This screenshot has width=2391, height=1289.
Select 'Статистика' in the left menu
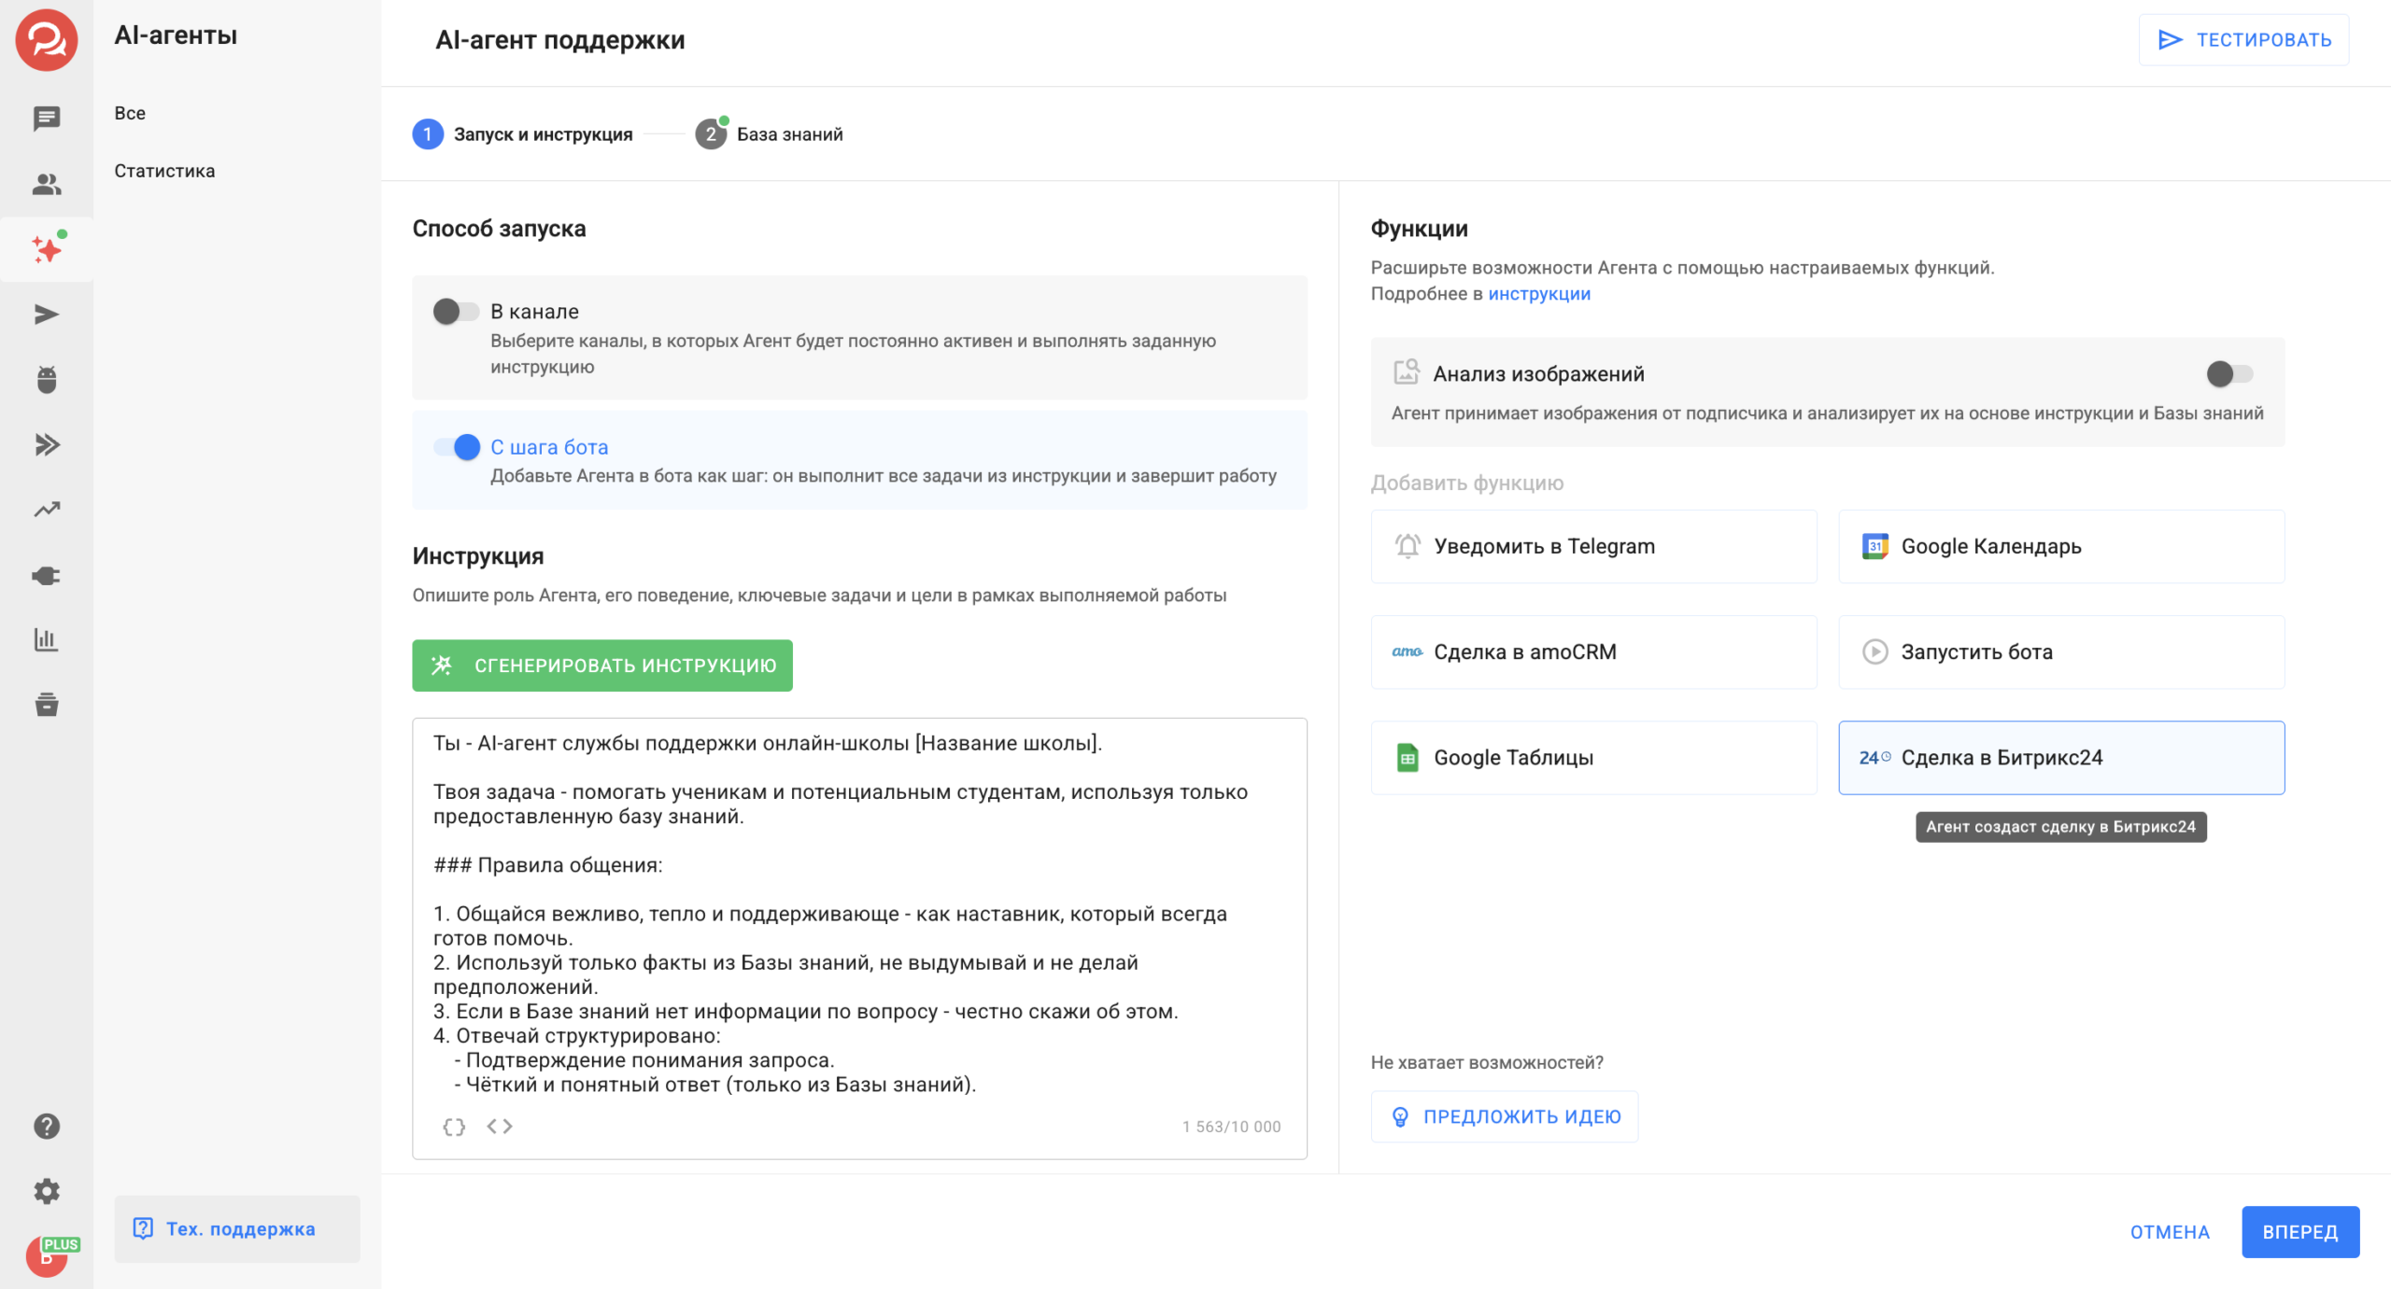pyautogui.click(x=164, y=171)
